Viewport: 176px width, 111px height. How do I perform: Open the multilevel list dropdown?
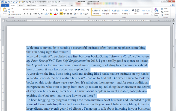71,10
